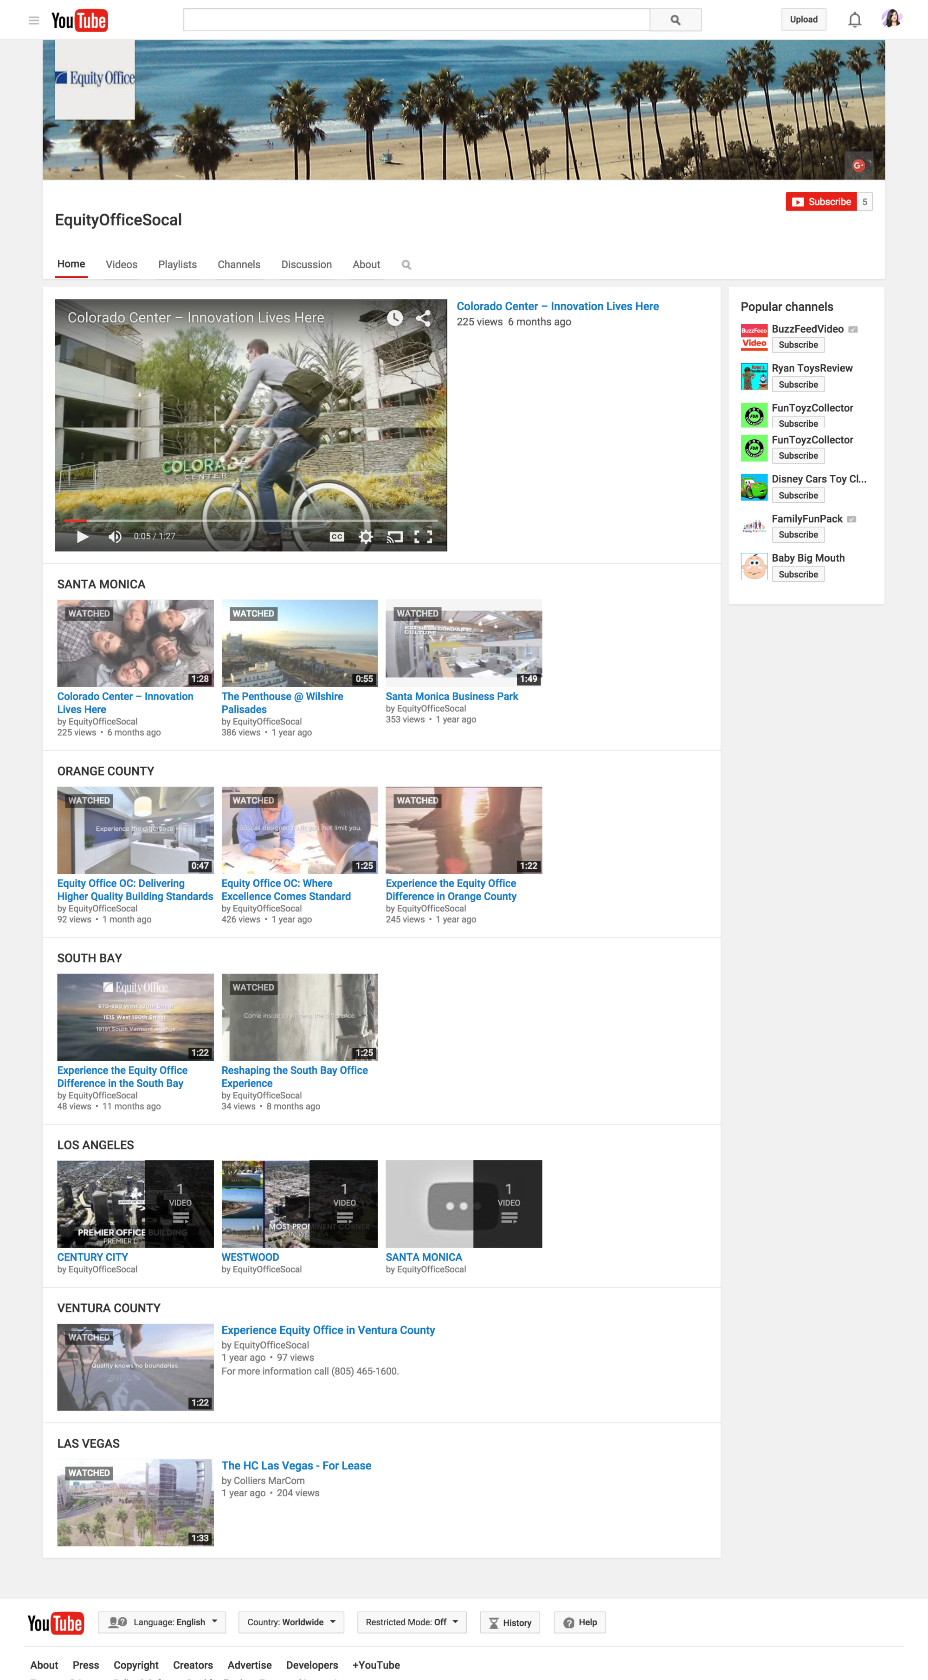The height and width of the screenshot is (1680, 928).
Task: Open The HC Las Vegas - For Lease
Action: (x=296, y=1466)
